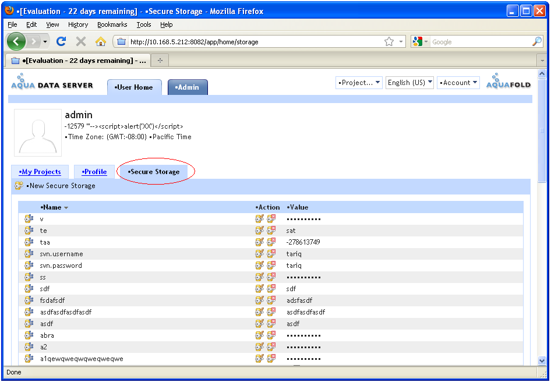Open the Account dropdown
Screen dimensions: 551x382
coord(458,83)
